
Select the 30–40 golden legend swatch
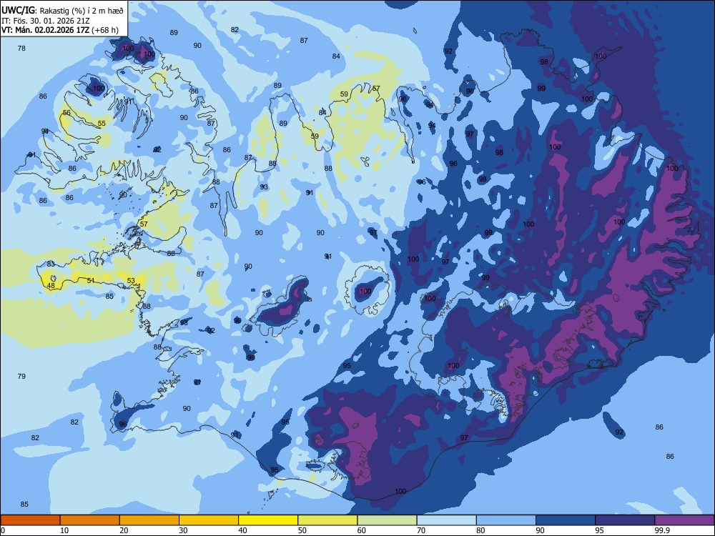click(209, 520)
